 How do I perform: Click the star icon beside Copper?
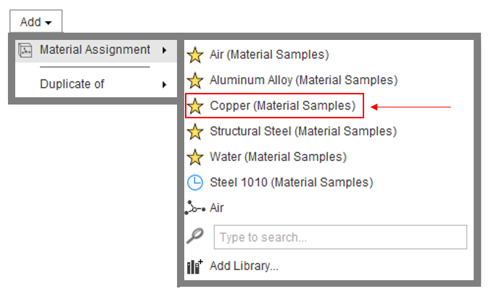coord(195,106)
